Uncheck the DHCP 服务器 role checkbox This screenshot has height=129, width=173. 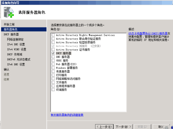[x=53, y=53]
